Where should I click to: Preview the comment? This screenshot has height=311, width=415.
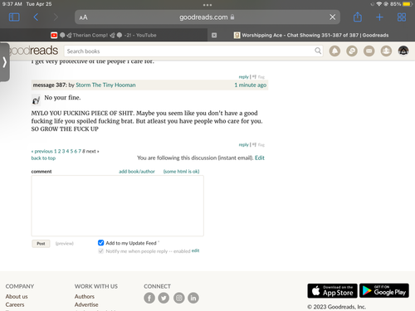coord(65,244)
